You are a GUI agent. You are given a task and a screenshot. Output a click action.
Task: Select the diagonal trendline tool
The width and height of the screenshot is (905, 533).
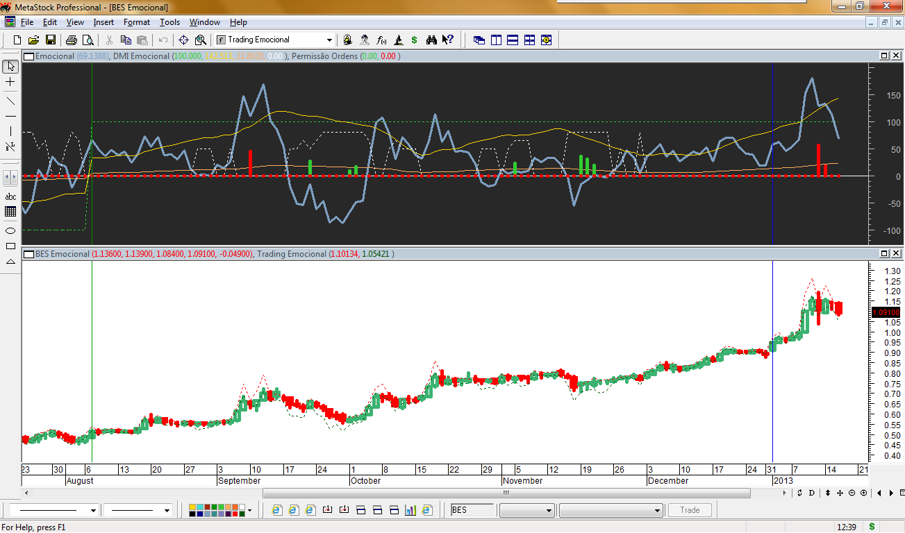(x=10, y=101)
